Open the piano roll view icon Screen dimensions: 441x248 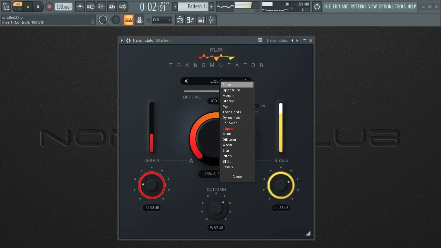(190, 20)
